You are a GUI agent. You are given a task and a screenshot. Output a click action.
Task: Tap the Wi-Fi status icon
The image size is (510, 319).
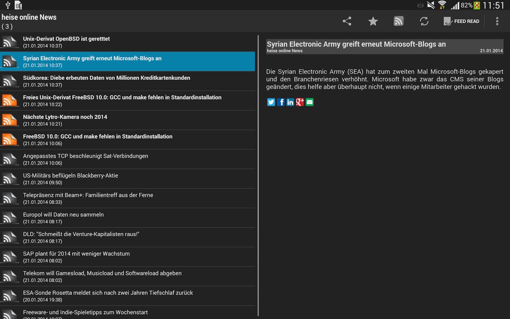point(442,5)
